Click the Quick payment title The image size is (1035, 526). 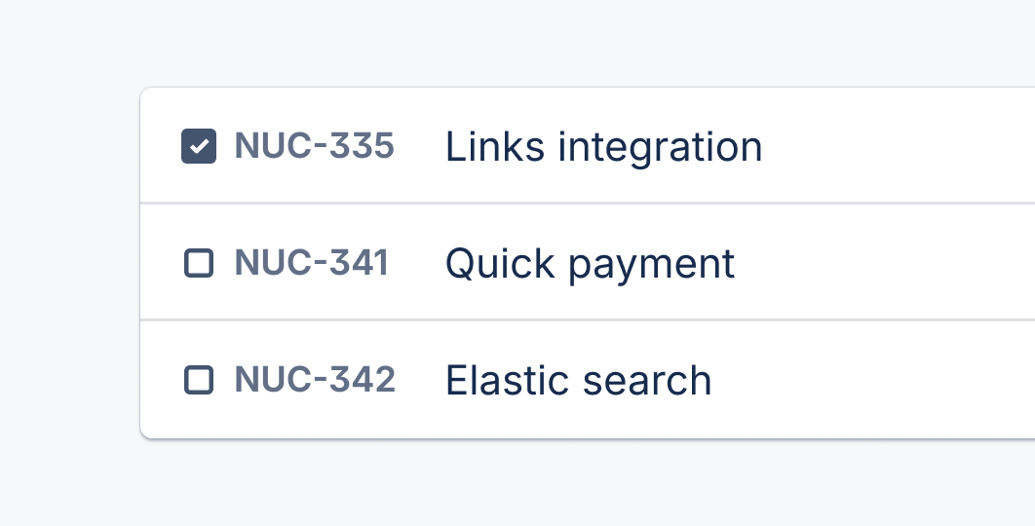coord(590,264)
